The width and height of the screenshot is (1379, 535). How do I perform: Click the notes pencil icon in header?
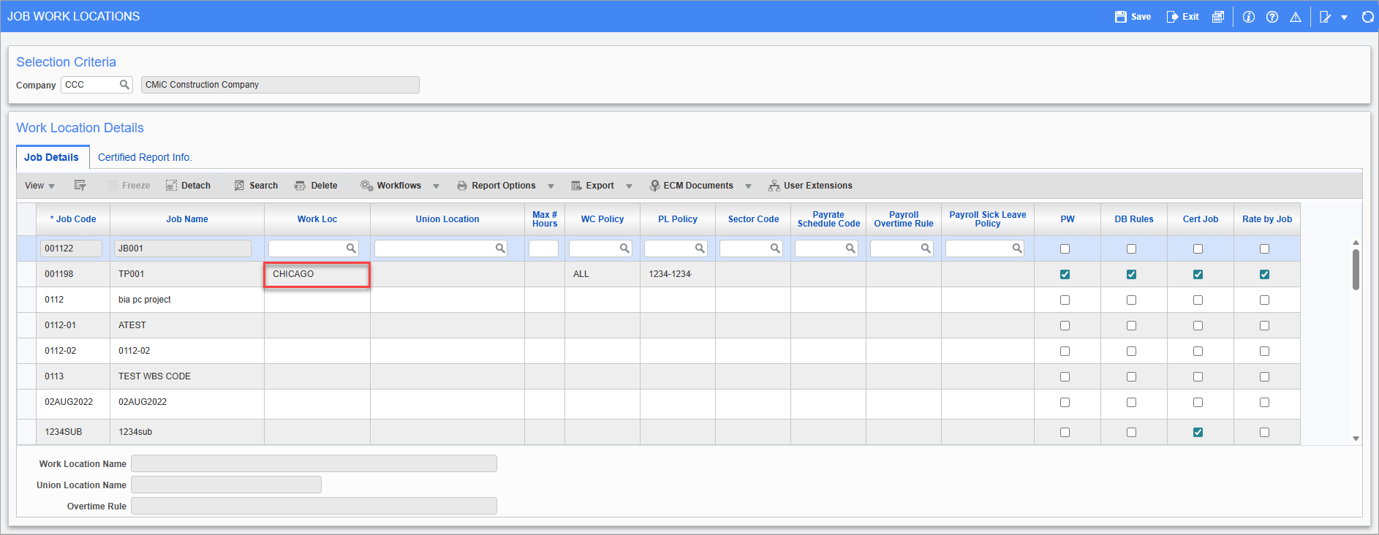[1325, 17]
